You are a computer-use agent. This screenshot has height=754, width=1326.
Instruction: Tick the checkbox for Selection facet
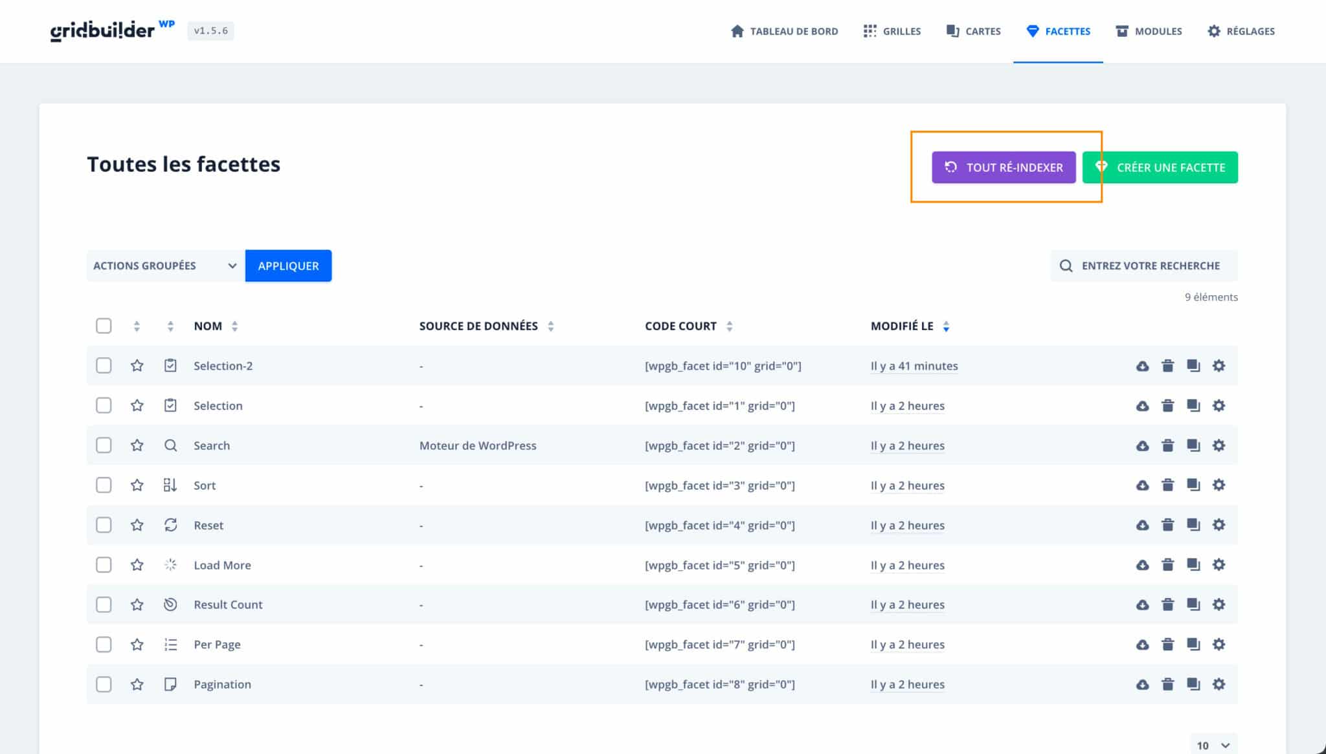[104, 406]
